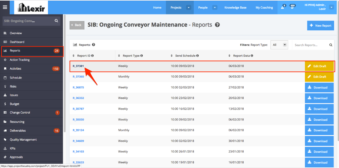Click Edit Draft for report R_37360

pos(319,77)
